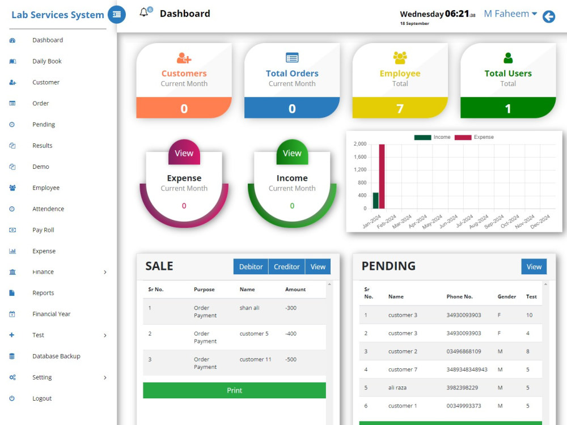Click the Order sidebar icon

[x=12, y=103]
